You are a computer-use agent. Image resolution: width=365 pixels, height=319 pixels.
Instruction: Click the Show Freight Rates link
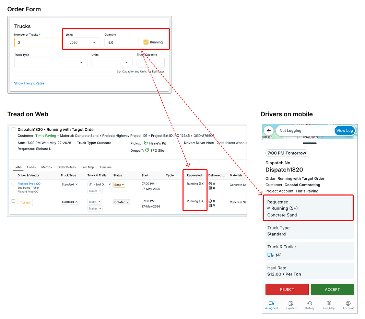[x=30, y=83]
